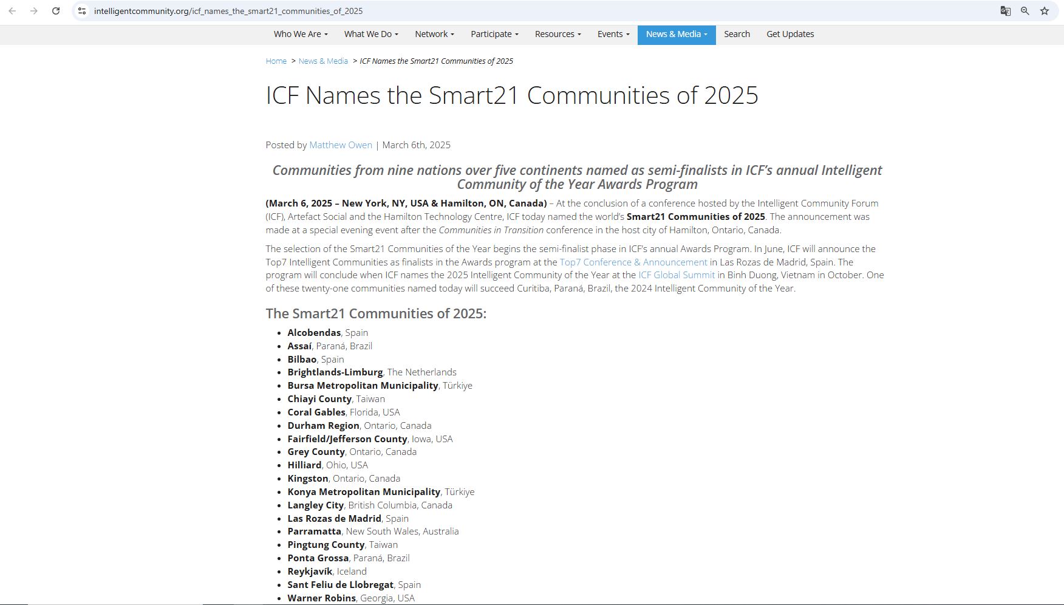Click the browser back arrow
The width and height of the screenshot is (1064, 605).
(12, 11)
